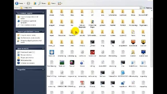Click the scrollbar up arrow

[x=152, y=11]
